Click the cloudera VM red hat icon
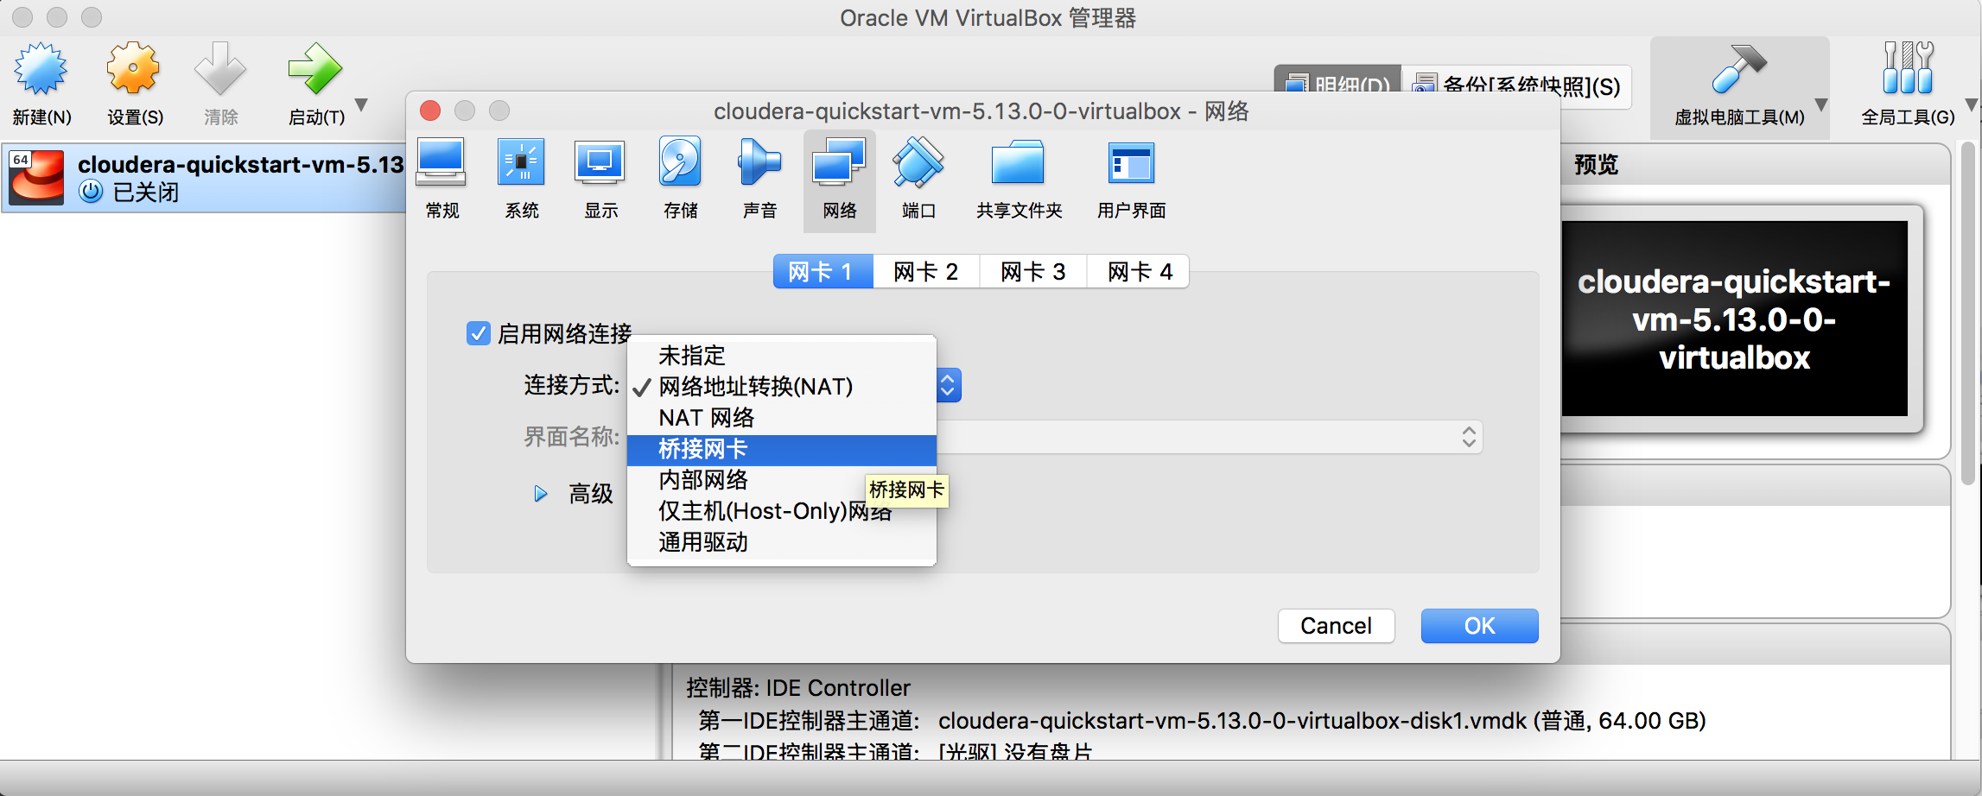This screenshot has width=1982, height=796. click(x=36, y=178)
